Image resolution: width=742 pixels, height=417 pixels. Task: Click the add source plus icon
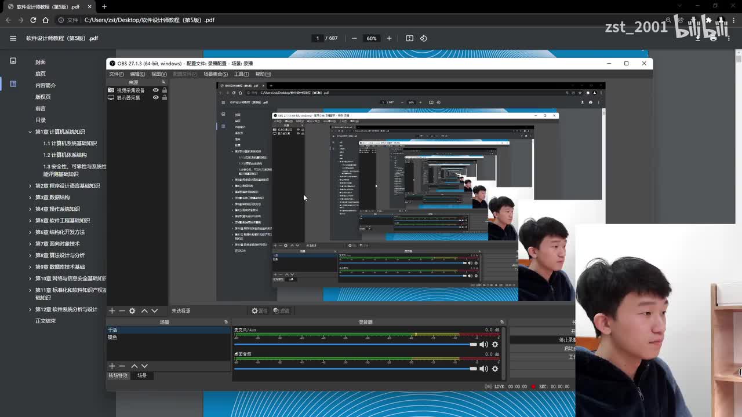click(x=112, y=311)
